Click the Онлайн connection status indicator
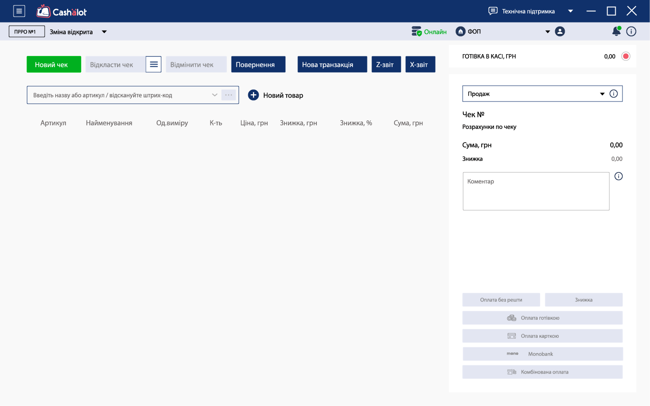Image resolution: width=650 pixels, height=406 pixels. tap(429, 32)
